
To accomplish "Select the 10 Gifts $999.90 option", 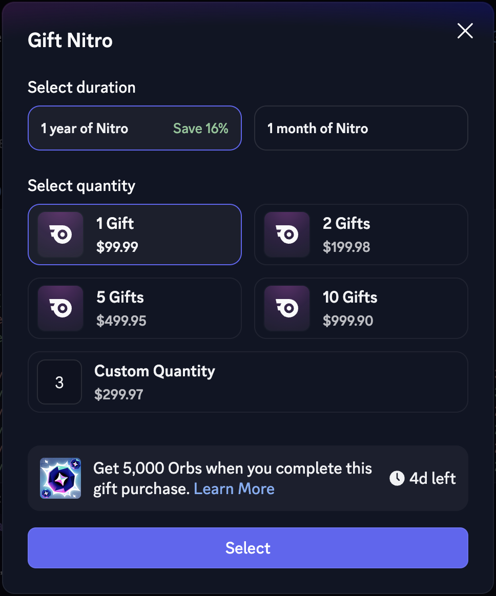I will [x=361, y=308].
